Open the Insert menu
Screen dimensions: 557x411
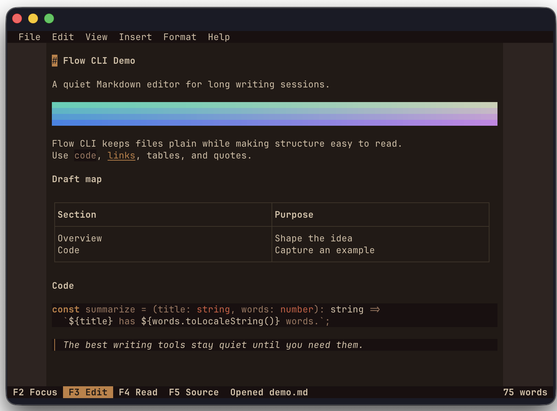135,37
